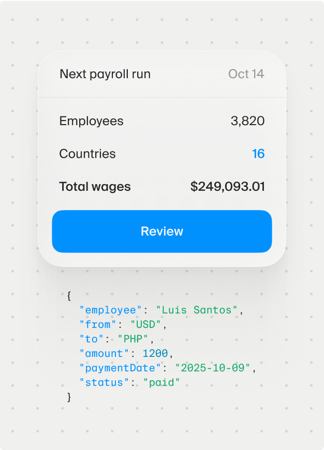Select the "paymentDate" key
Viewport: 324px width, 450px height.
(120, 368)
